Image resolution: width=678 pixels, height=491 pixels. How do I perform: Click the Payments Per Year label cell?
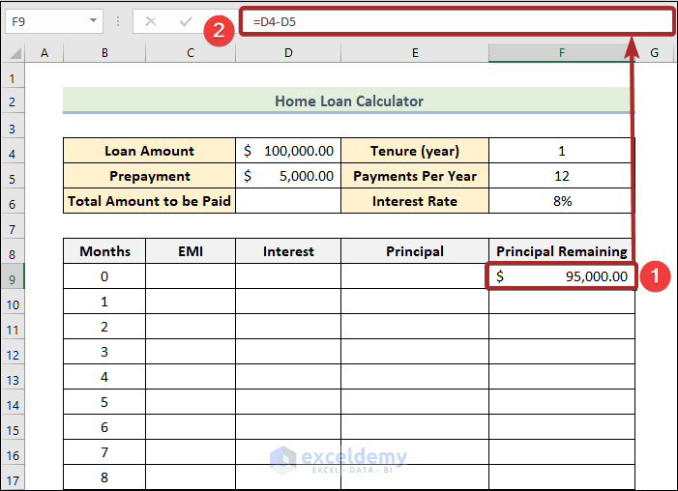click(415, 176)
